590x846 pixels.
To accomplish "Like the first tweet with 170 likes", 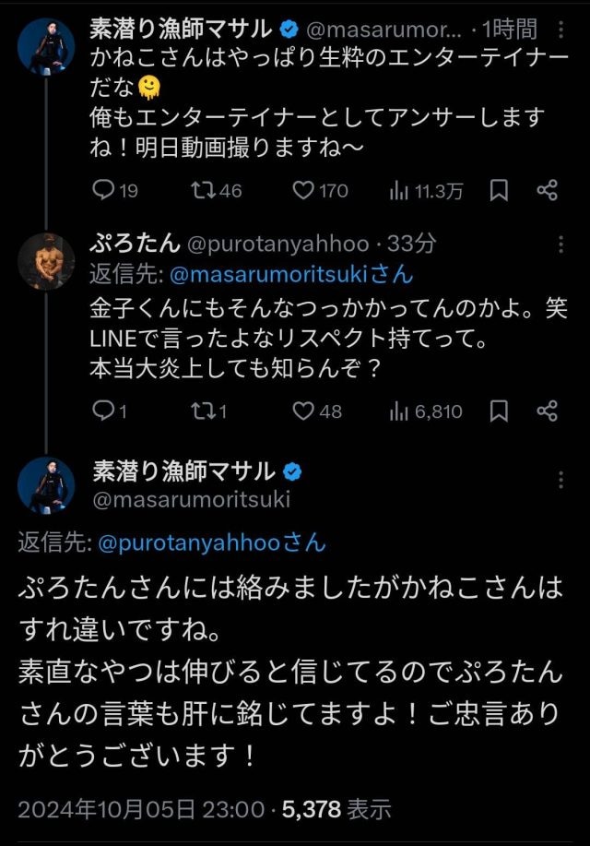I will (303, 190).
